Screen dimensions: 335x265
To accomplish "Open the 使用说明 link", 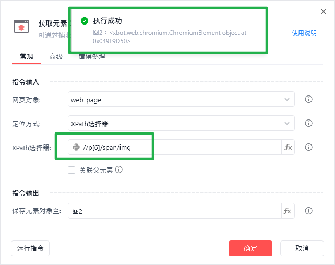I will point(304,33).
